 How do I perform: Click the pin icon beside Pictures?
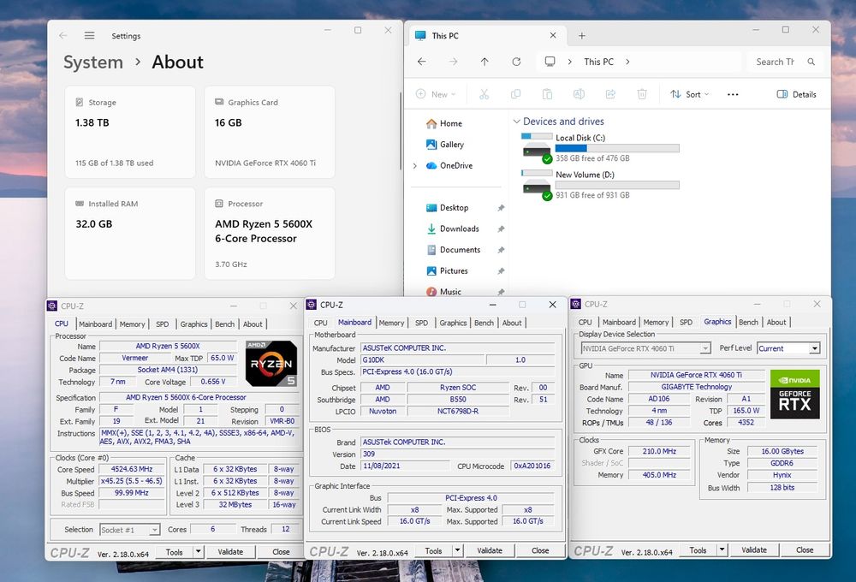click(x=501, y=270)
